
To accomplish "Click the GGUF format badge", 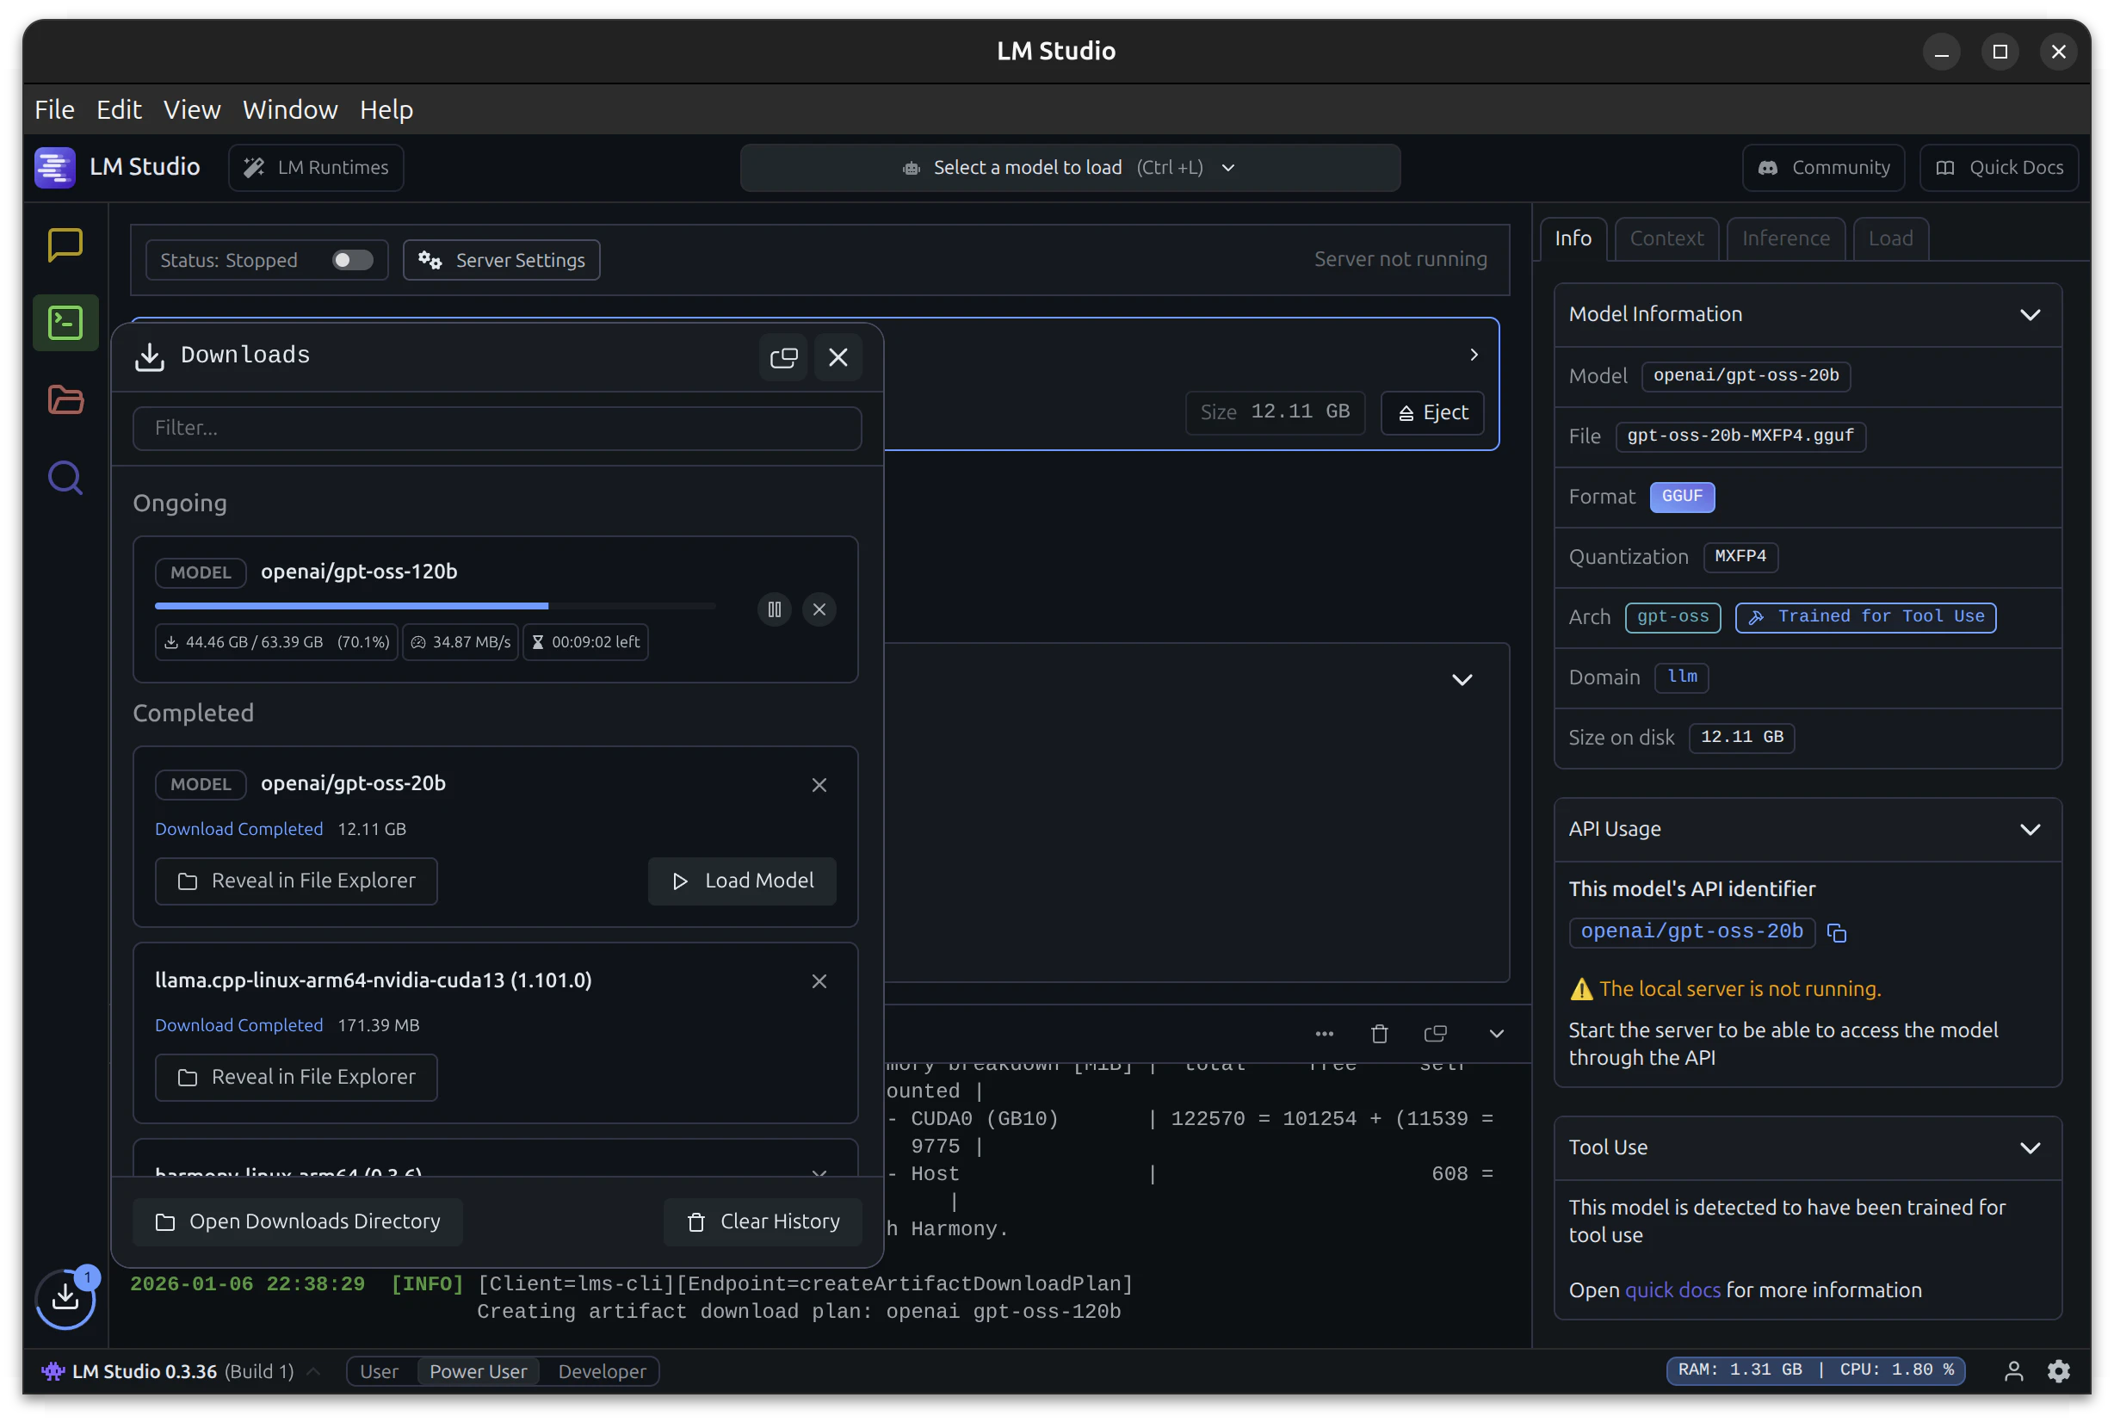I will click(x=1681, y=497).
